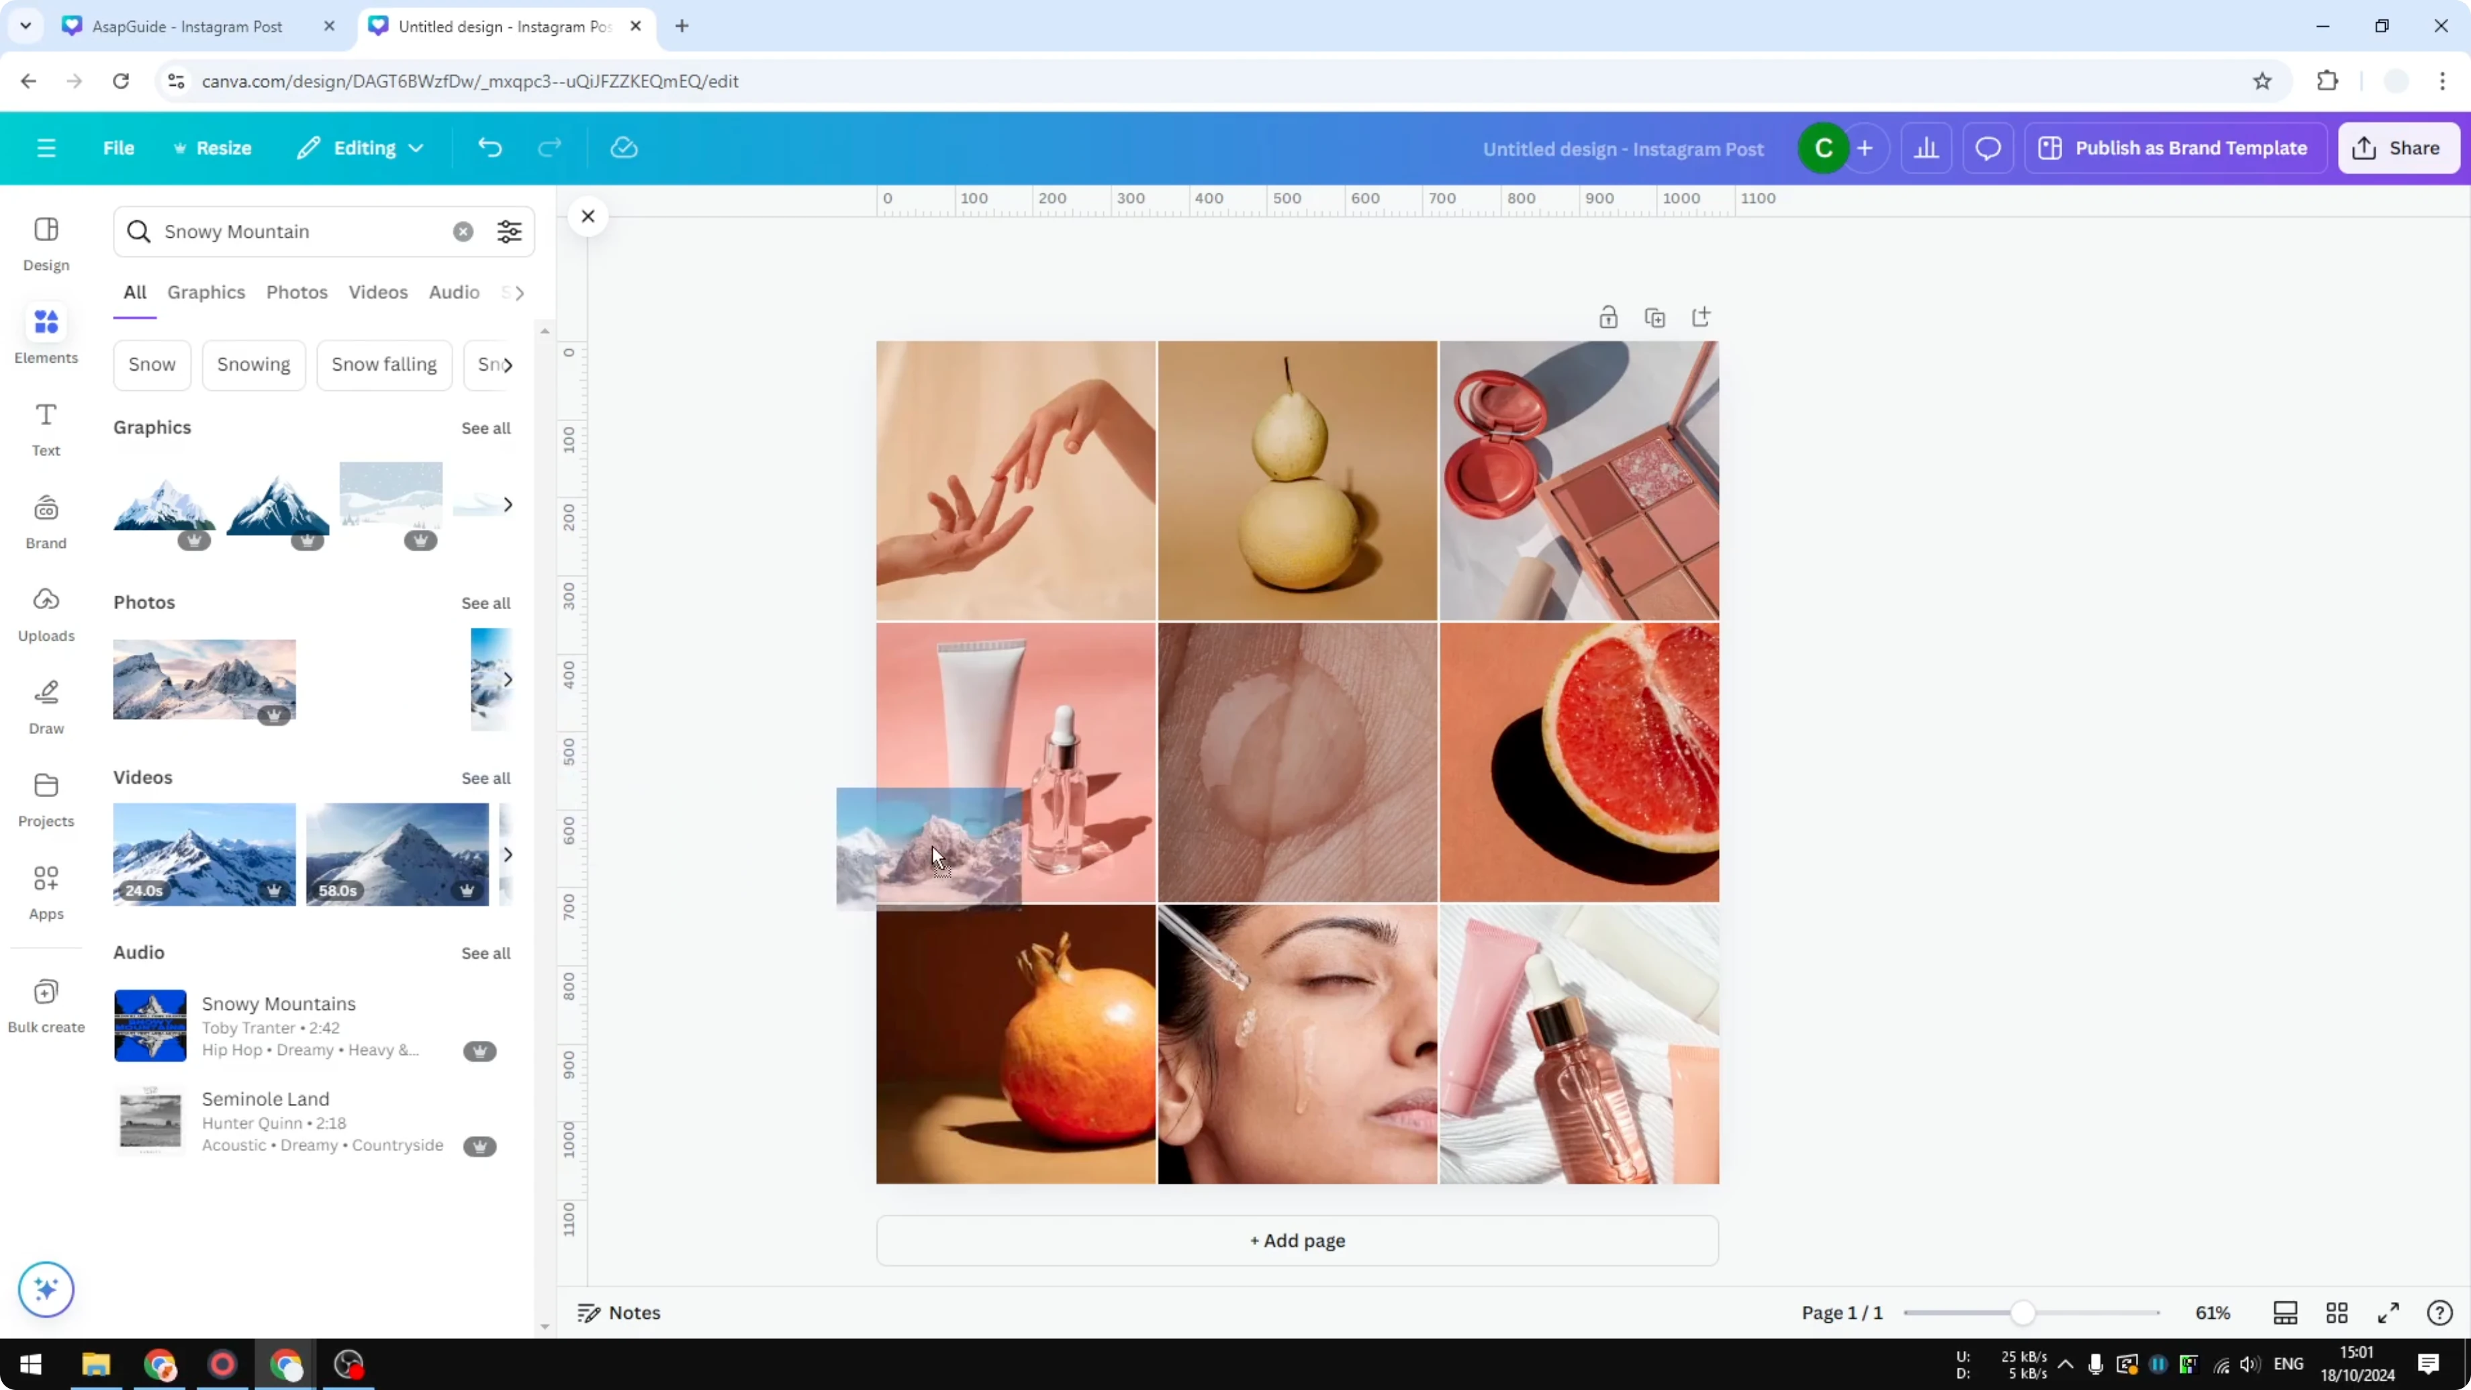Screen dimensions: 2471x1390
Task: Open search filters beside the search box
Action: click(510, 231)
